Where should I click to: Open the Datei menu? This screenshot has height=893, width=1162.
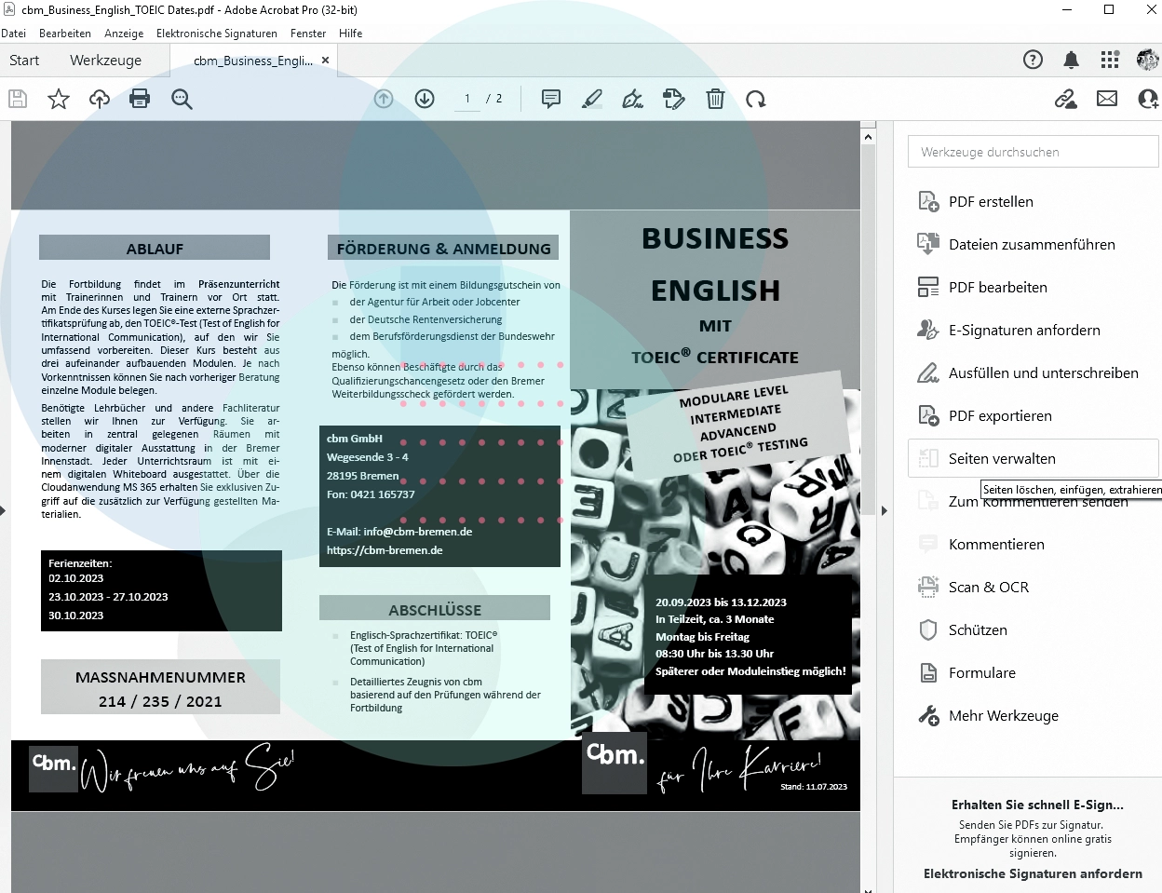pos(13,34)
